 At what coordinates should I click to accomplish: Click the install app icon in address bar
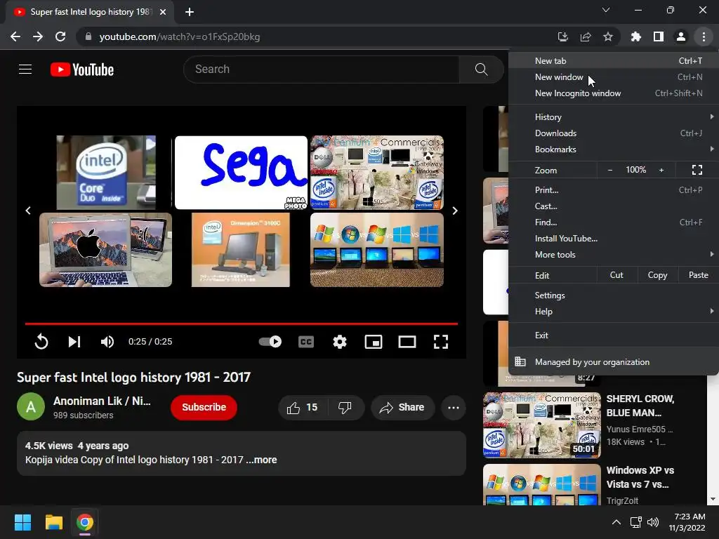[x=562, y=36]
